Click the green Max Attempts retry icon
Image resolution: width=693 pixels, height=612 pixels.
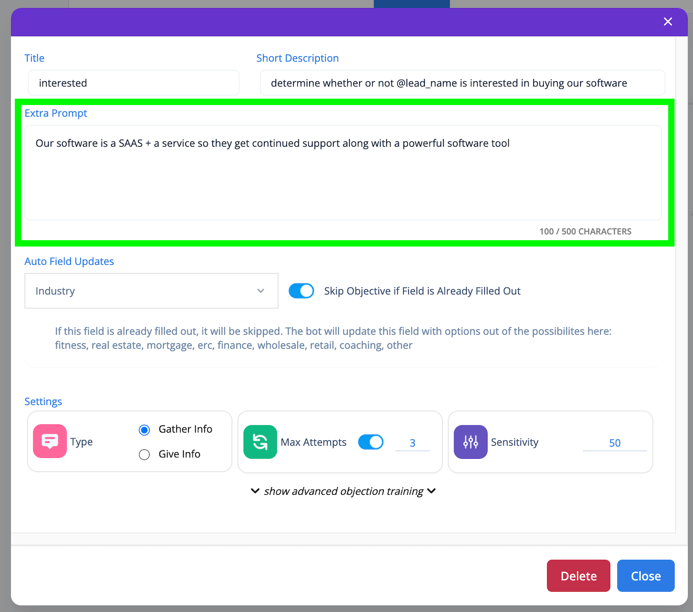pos(260,442)
